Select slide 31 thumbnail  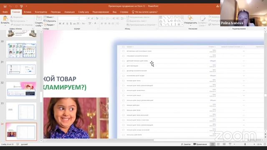click(21, 70)
